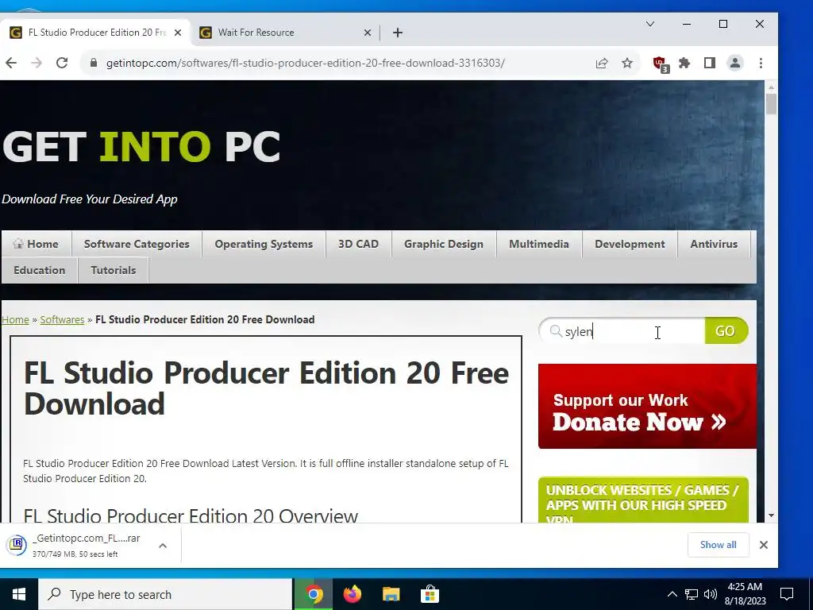
Task: Open the uBlock Origin extension icon
Action: click(x=660, y=64)
